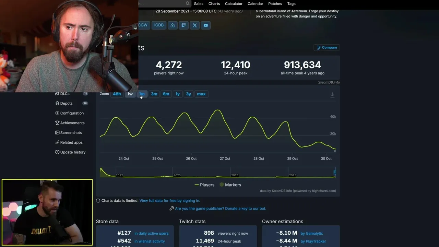The height and width of the screenshot is (247, 439).
Task: Open Screenshots in the sidebar
Action: [71, 133]
